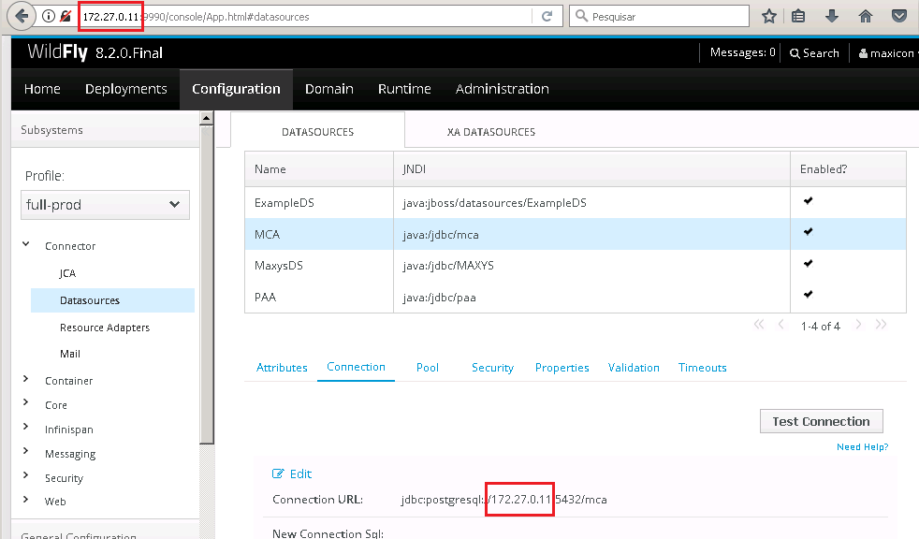Select Mail in the subsystem tree
919x539 pixels.
point(70,354)
